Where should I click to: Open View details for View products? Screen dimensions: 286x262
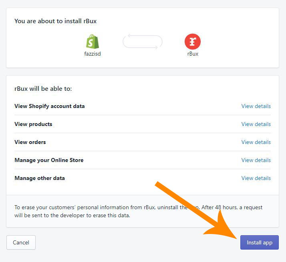point(256,124)
